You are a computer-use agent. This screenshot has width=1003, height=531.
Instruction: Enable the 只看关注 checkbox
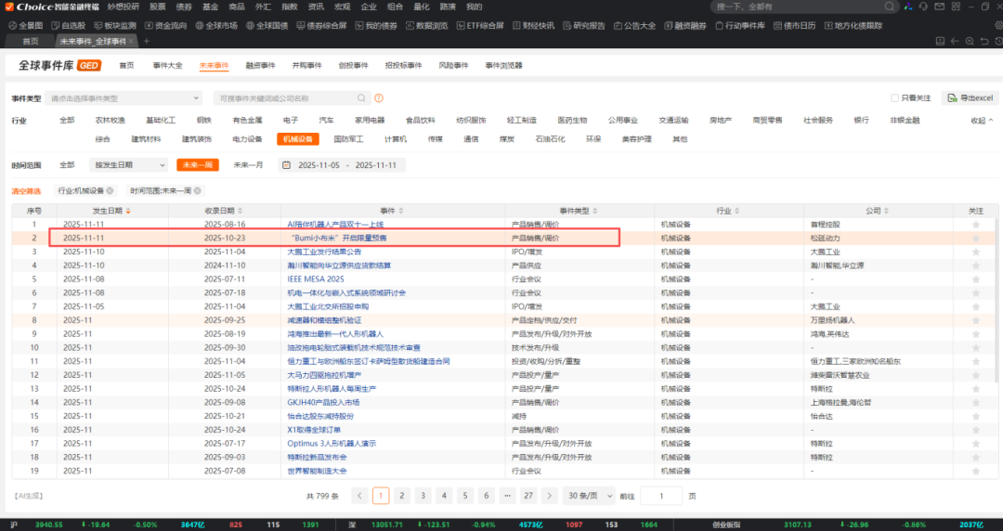(x=894, y=98)
